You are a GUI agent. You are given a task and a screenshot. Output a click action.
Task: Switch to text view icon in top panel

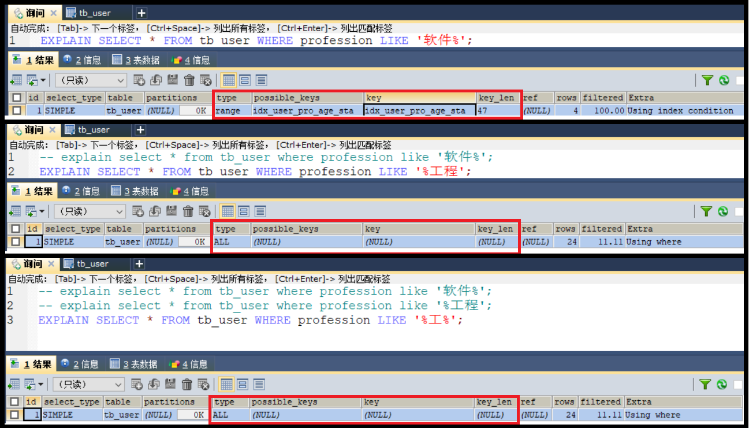point(261,80)
